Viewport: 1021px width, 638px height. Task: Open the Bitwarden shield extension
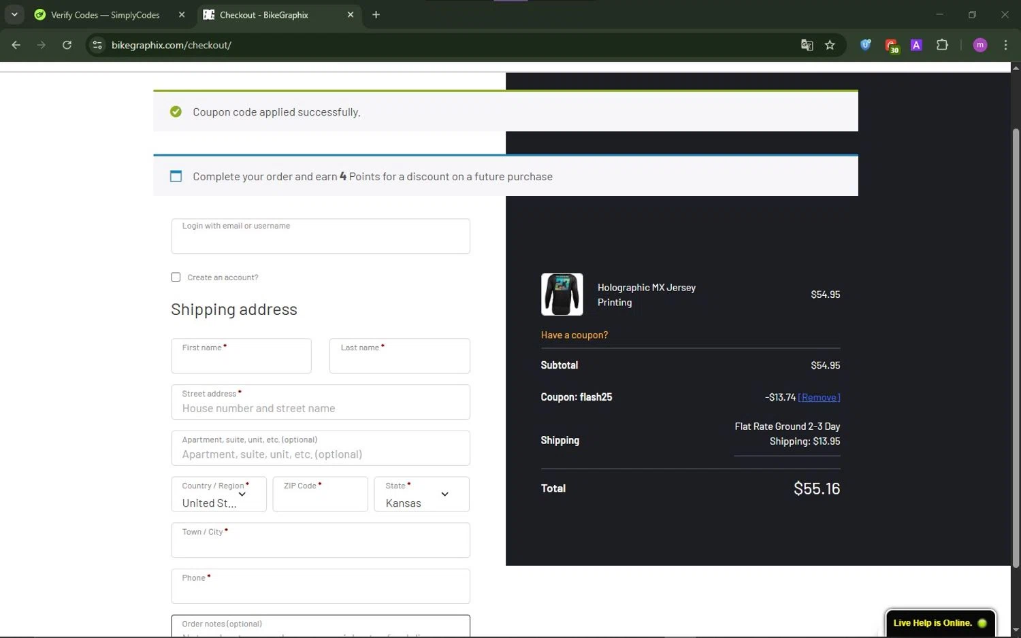click(x=866, y=45)
